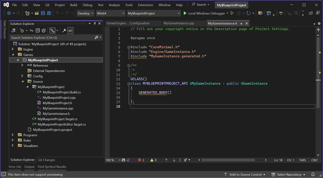
Task: Click Sync with Active Document arrows icon
Action: (31, 31)
